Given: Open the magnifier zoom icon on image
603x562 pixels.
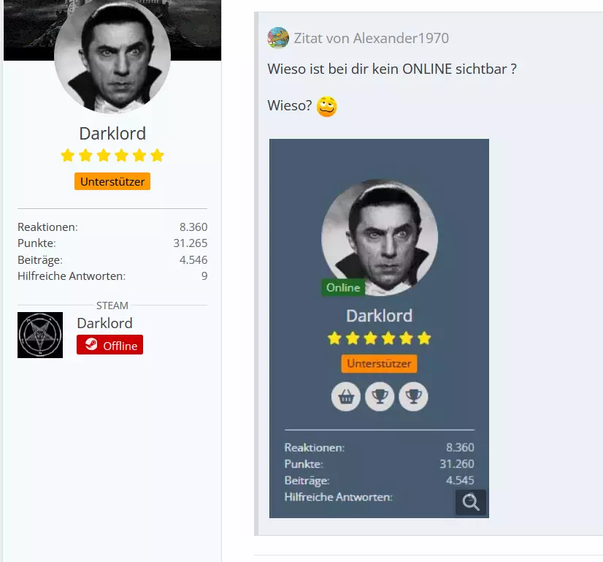Looking at the screenshot, I should tap(471, 502).
